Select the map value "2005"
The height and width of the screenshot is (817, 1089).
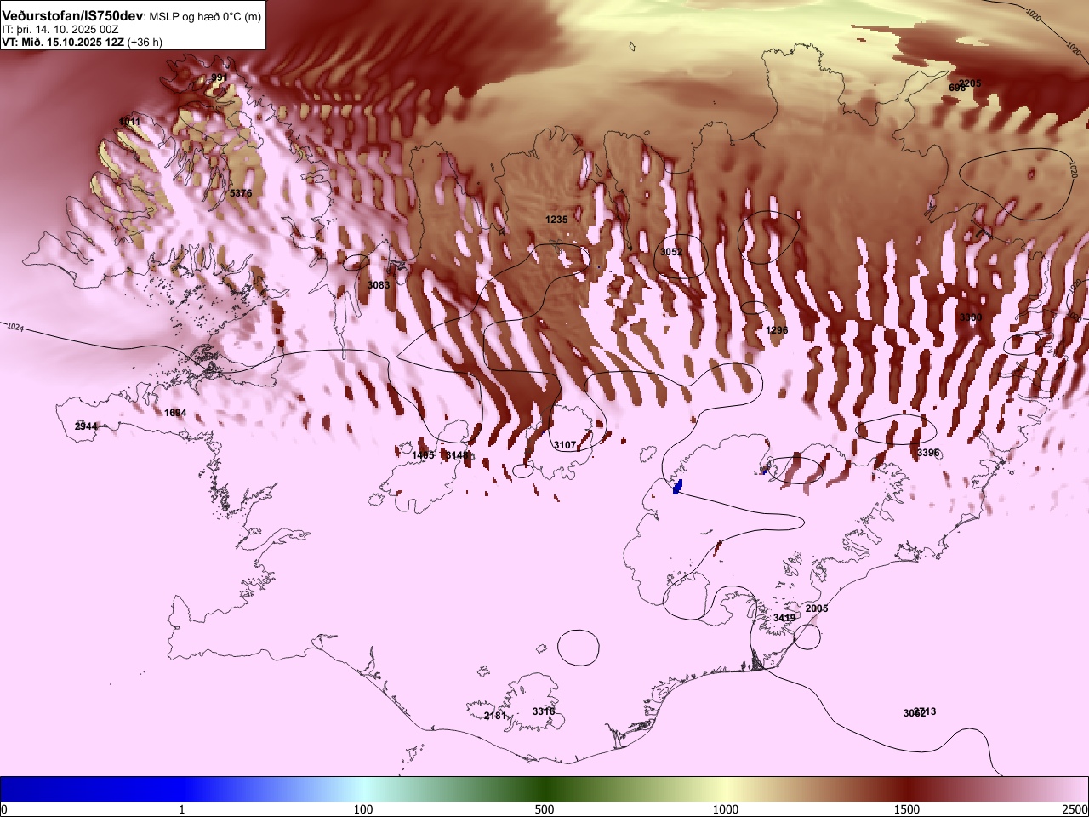point(817,608)
